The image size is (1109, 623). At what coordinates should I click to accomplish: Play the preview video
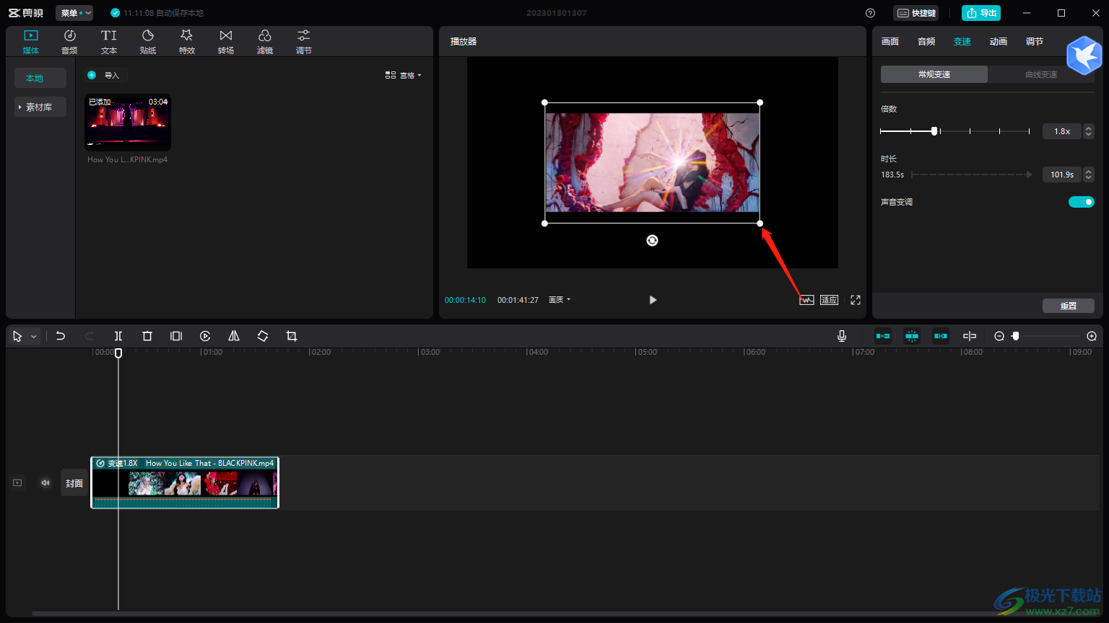tap(653, 300)
